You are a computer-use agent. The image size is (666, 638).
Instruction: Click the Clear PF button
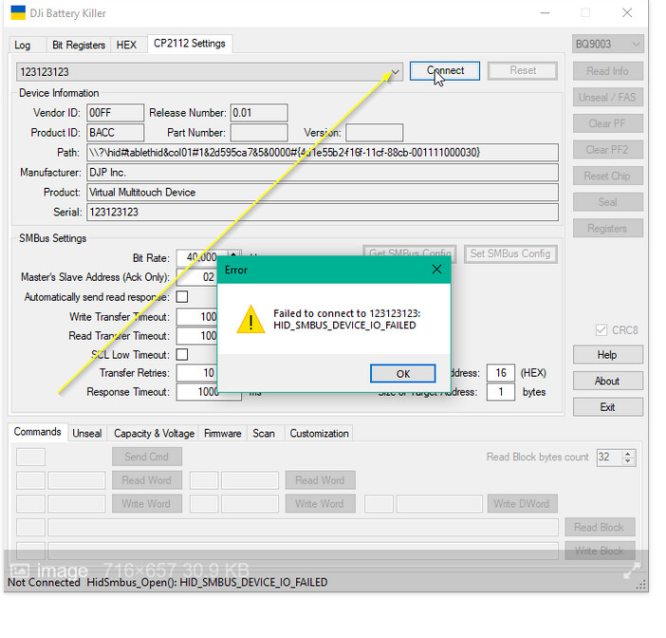pos(607,123)
